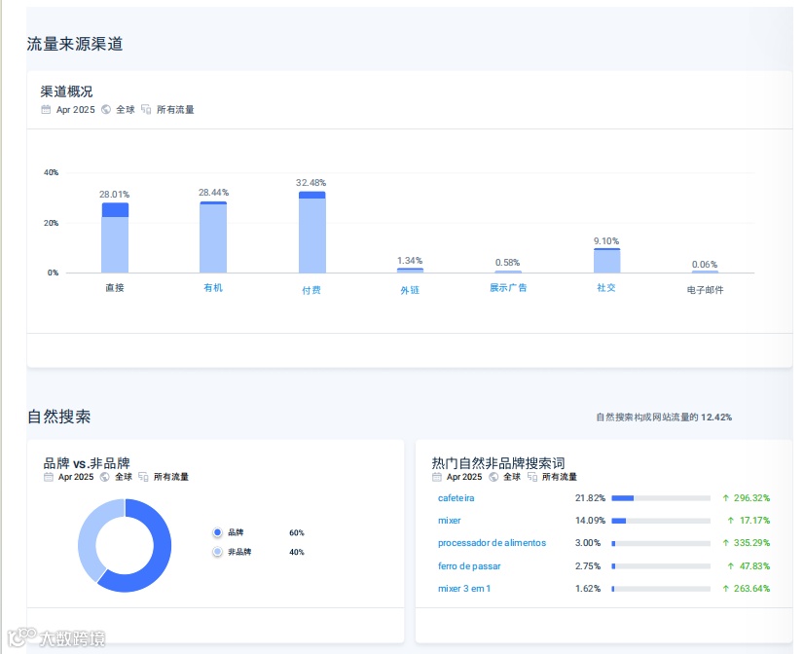Screen dimensions: 804x654
Task: Click device icon beside 所有流量 in 渠道概况
Action: pos(146,109)
